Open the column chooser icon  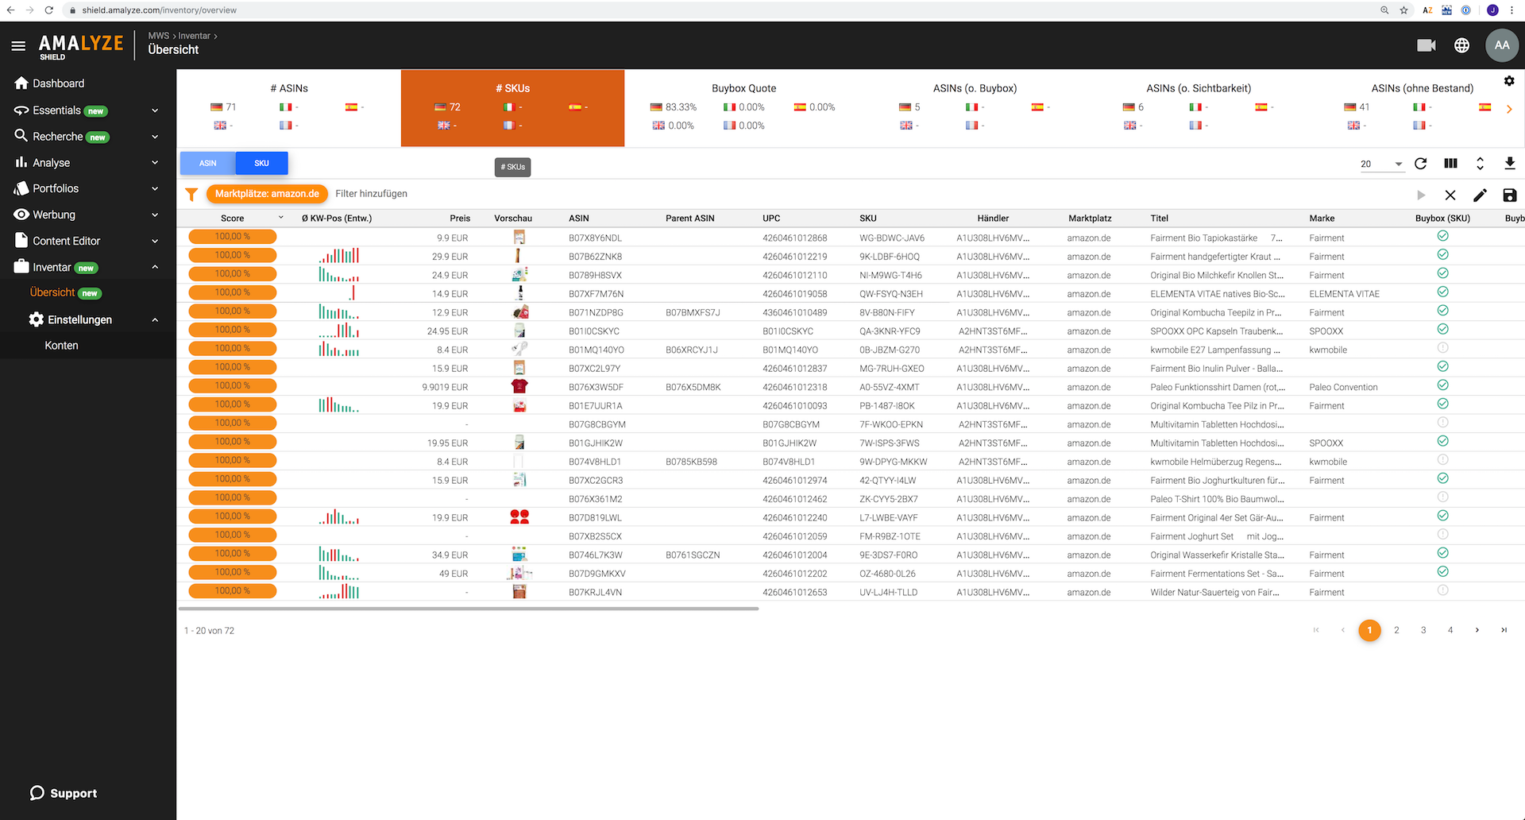point(1450,164)
